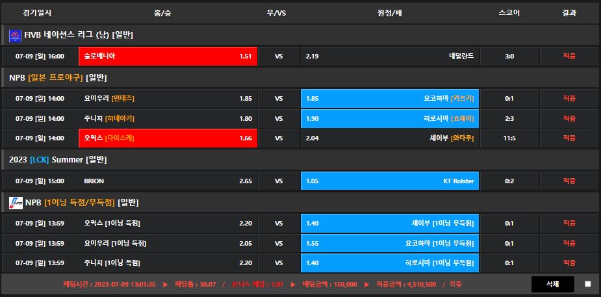Click the FIVB Nations League logo icon

[15, 35]
